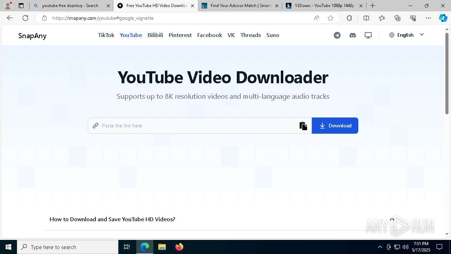This screenshot has width=451, height=254.
Task: Open the browser profile icon
Action: point(7,6)
